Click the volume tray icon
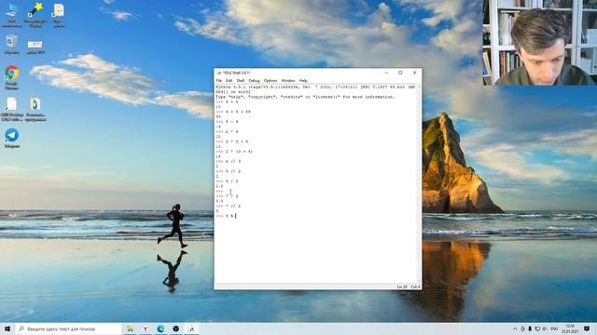The height and width of the screenshot is (335, 597). tap(545, 328)
